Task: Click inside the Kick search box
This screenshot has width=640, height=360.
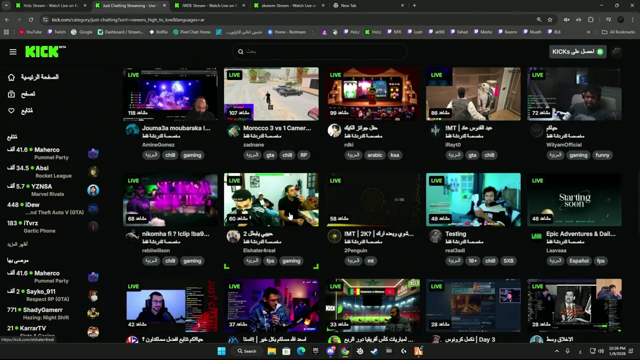Action: tap(320, 51)
